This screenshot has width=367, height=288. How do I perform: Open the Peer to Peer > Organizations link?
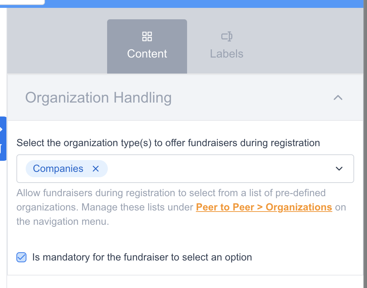coord(264,207)
